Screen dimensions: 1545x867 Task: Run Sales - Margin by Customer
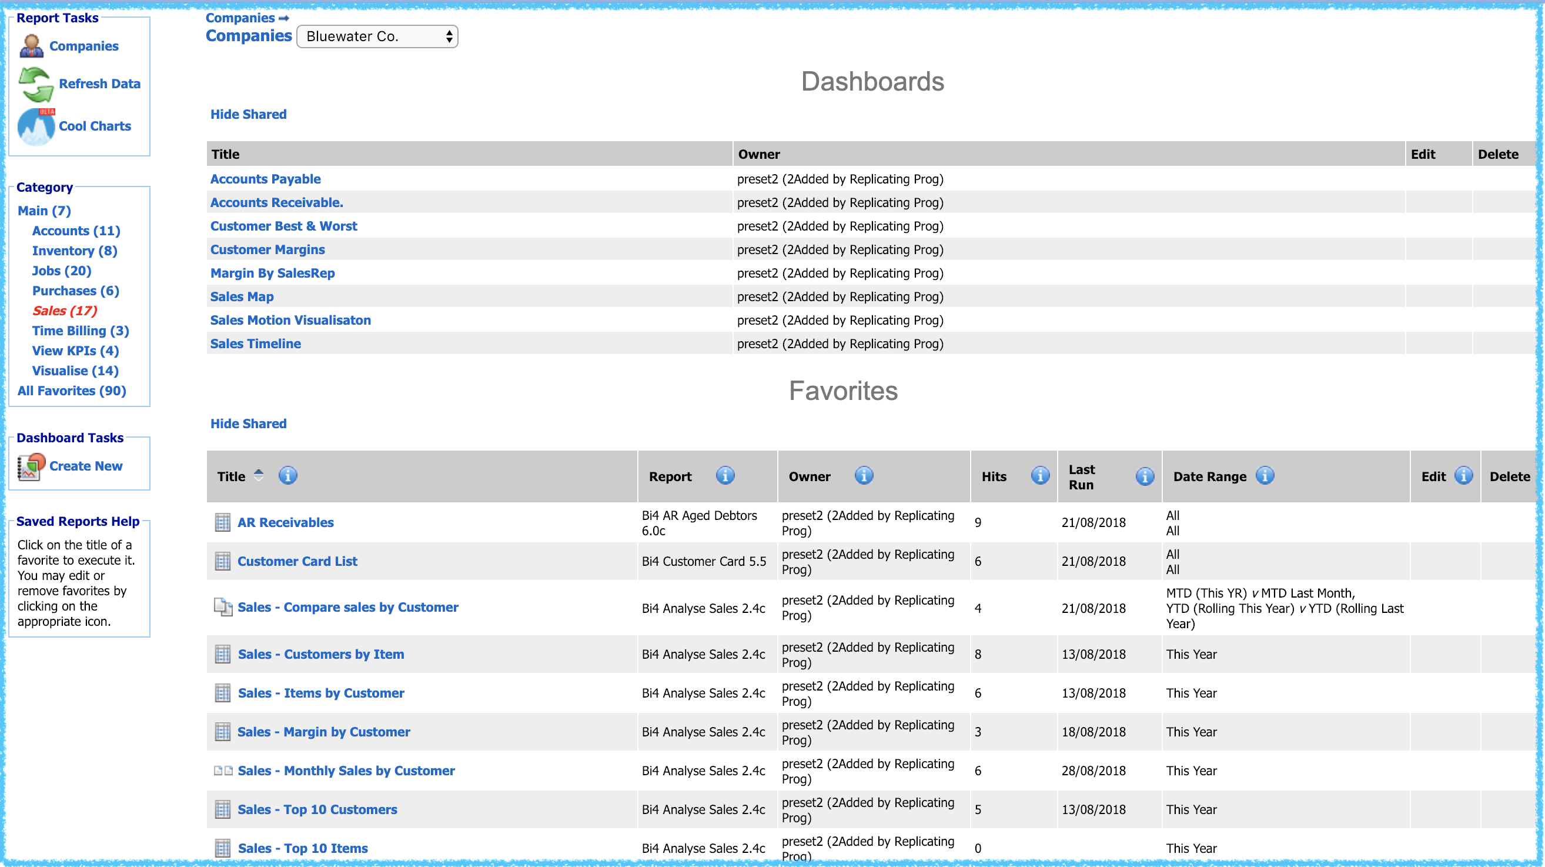tap(324, 732)
